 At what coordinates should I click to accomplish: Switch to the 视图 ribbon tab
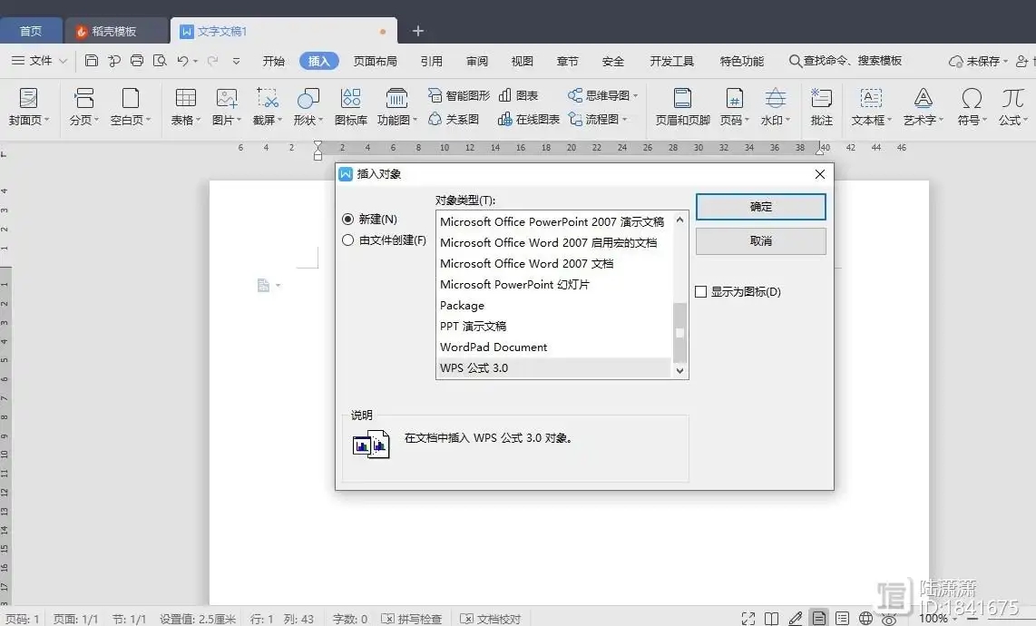coord(522,61)
